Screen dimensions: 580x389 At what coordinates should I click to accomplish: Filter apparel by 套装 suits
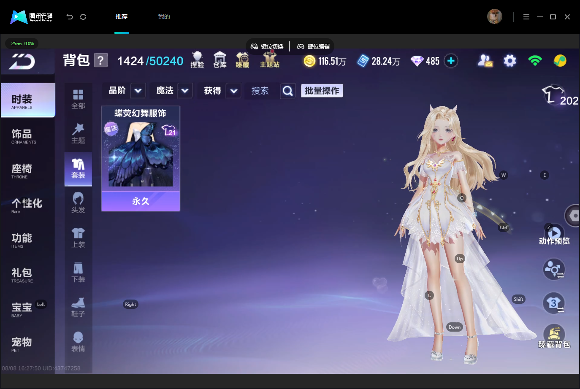coord(78,169)
